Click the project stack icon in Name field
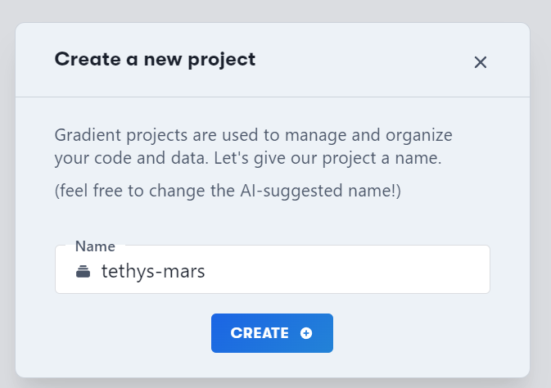 click(x=83, y=271)
